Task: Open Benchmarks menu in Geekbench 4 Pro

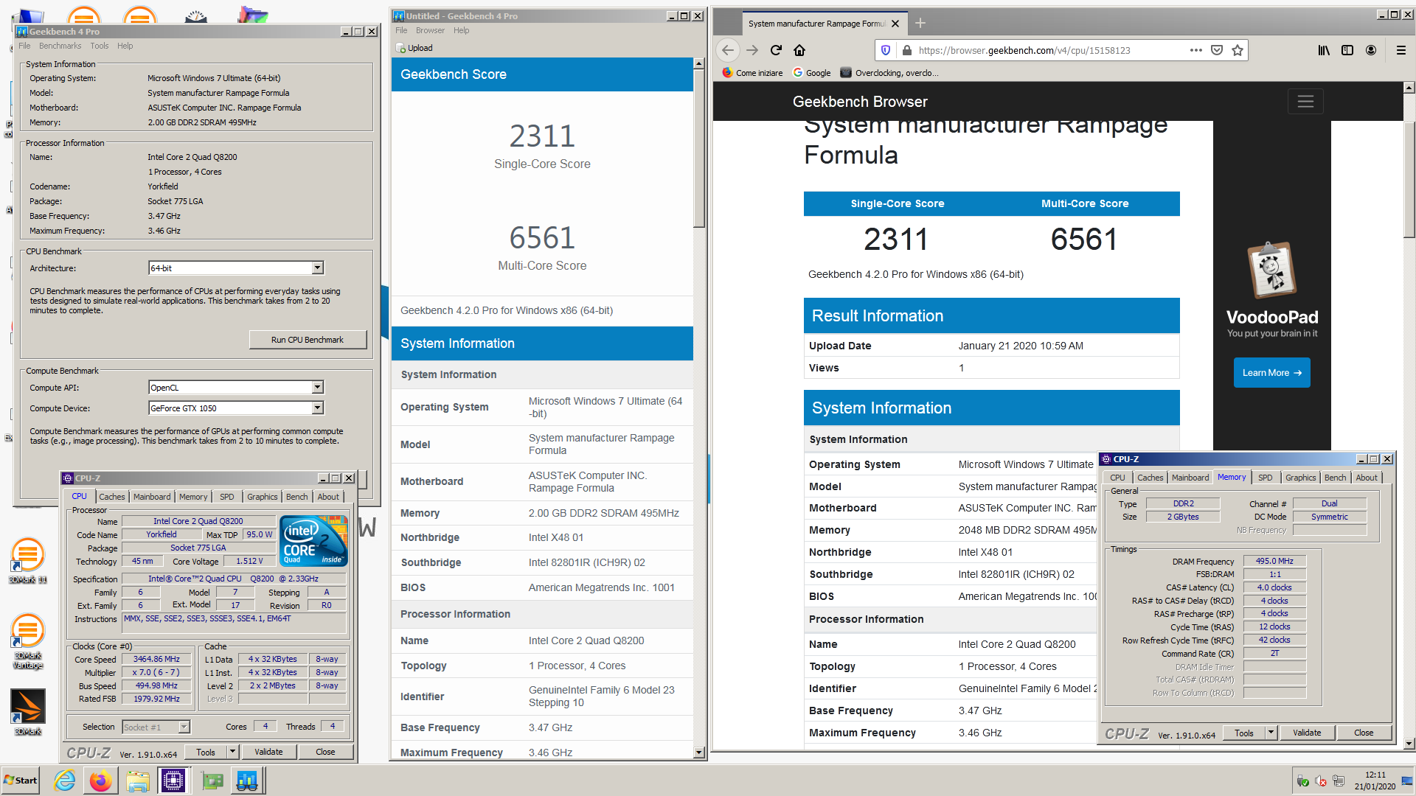Action: [x=60, y=46]
